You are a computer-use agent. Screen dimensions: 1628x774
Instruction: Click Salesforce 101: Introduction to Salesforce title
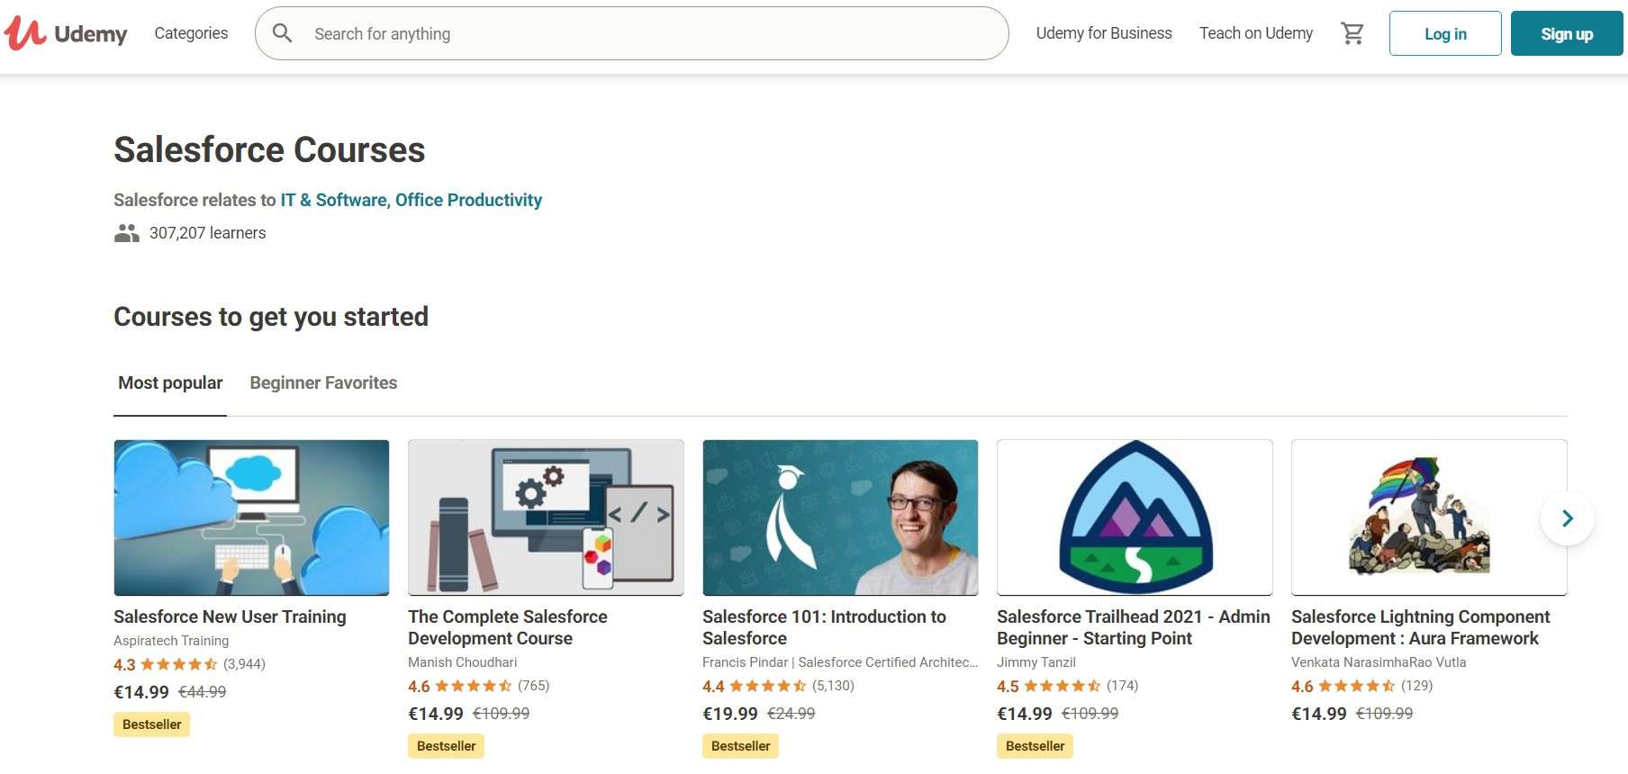point(824,627)
